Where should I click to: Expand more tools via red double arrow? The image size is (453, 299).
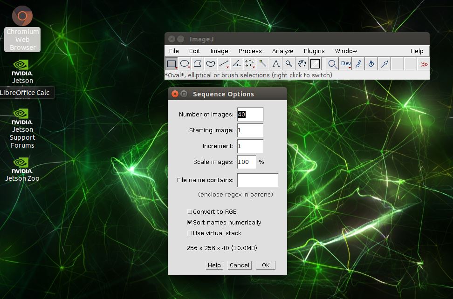tap(424, 64)
